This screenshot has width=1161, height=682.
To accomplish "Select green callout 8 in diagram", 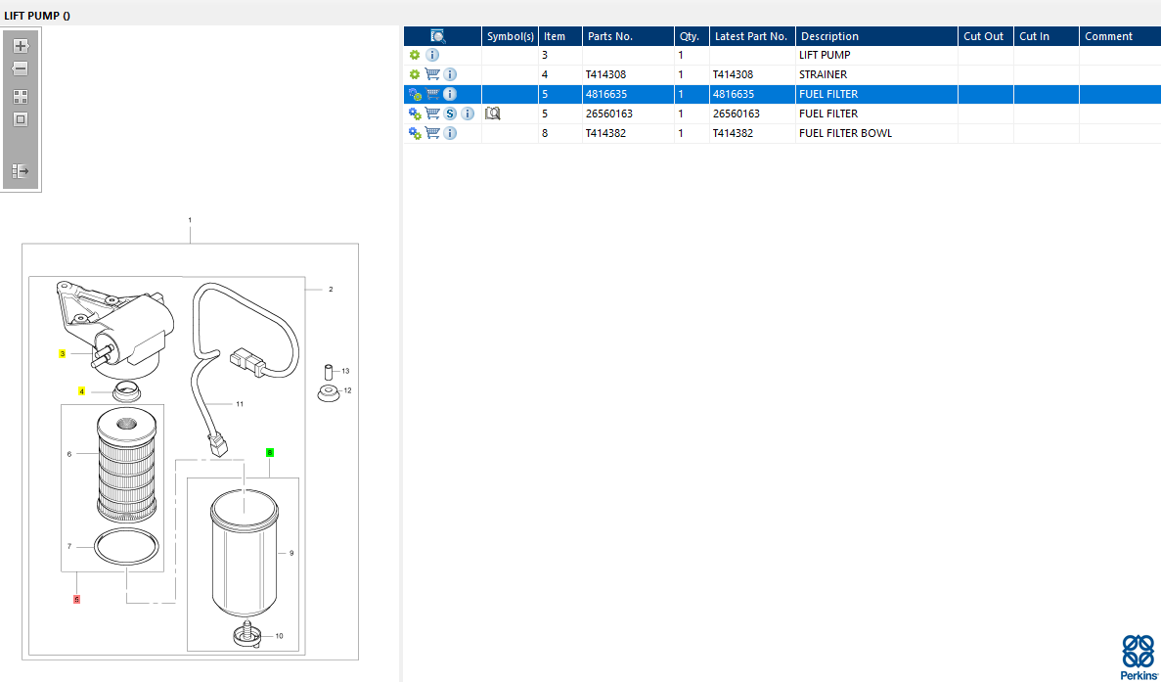I will (270, 452).
